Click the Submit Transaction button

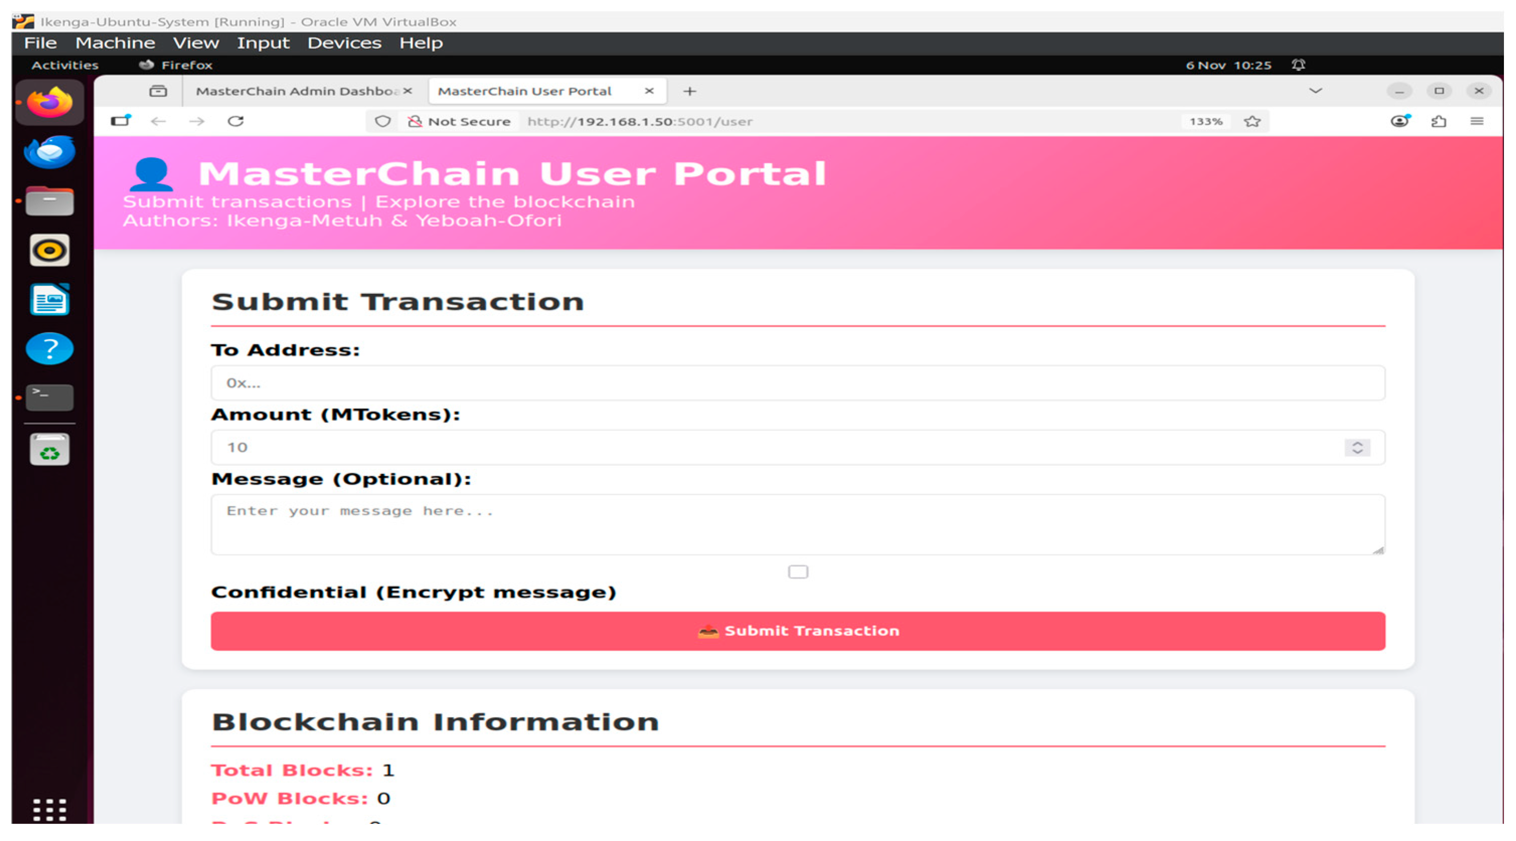point(798,631)
